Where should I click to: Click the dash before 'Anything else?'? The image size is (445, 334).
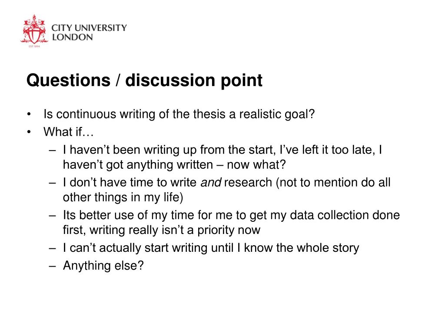click(x=52, y=266)
